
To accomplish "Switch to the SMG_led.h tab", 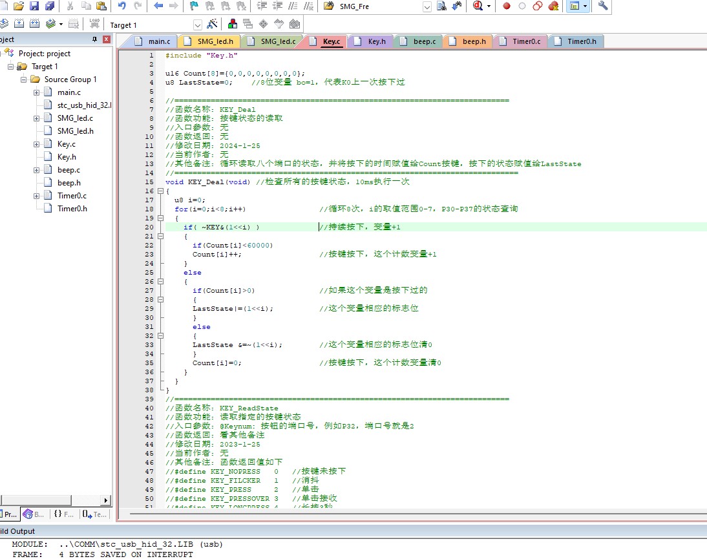I will tap(210, 41).
